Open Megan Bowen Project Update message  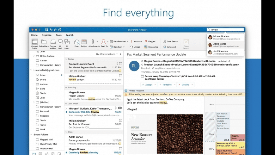pos(94,96)
